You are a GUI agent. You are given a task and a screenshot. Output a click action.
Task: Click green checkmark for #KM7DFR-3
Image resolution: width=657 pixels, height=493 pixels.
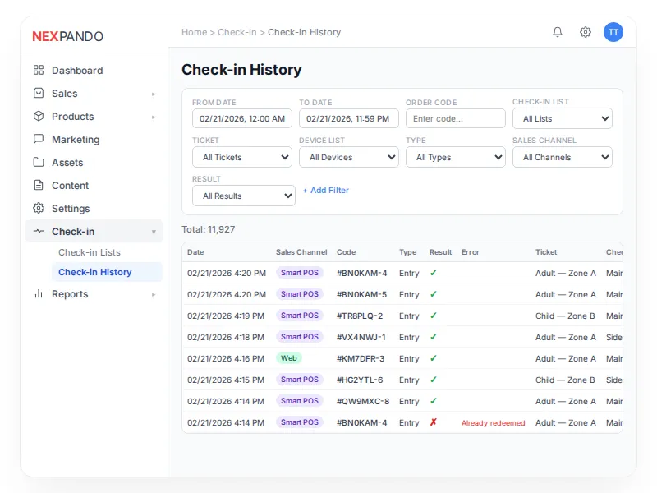(x=434, y=358)
